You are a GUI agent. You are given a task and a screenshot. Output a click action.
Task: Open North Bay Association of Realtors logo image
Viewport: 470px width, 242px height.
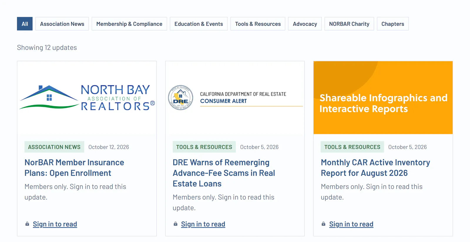point(87,98)
